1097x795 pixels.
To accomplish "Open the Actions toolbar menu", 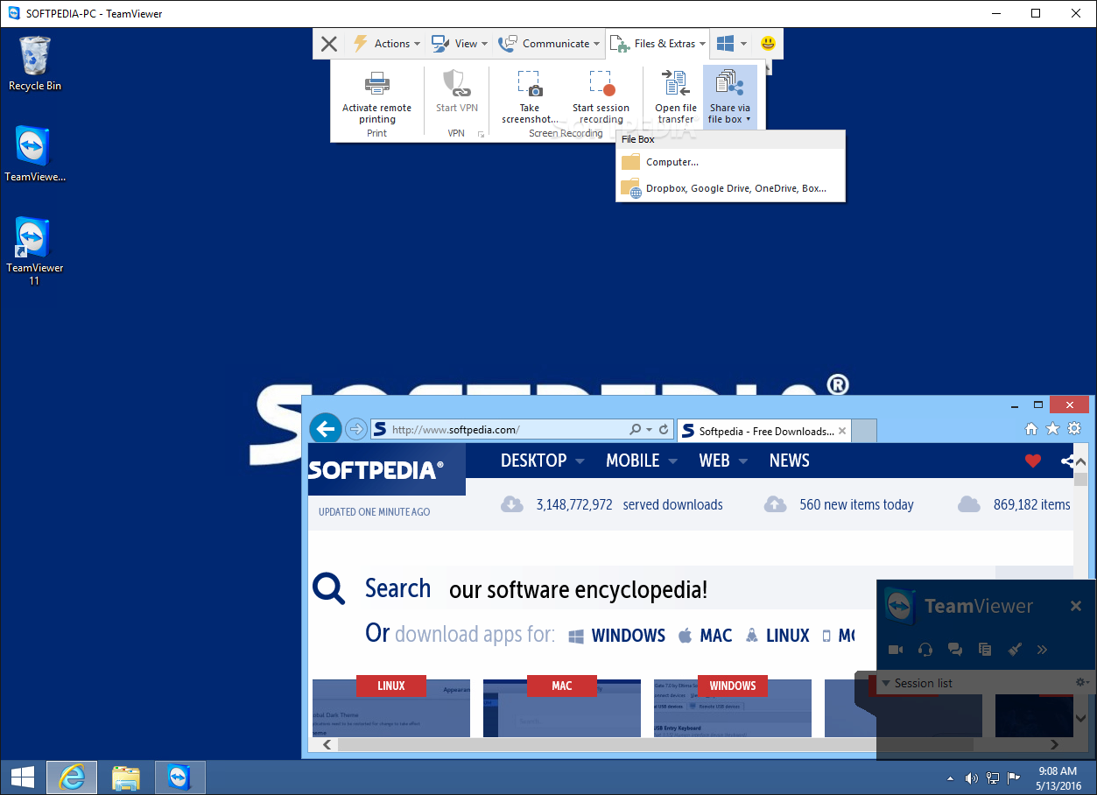I will [386, 44].
